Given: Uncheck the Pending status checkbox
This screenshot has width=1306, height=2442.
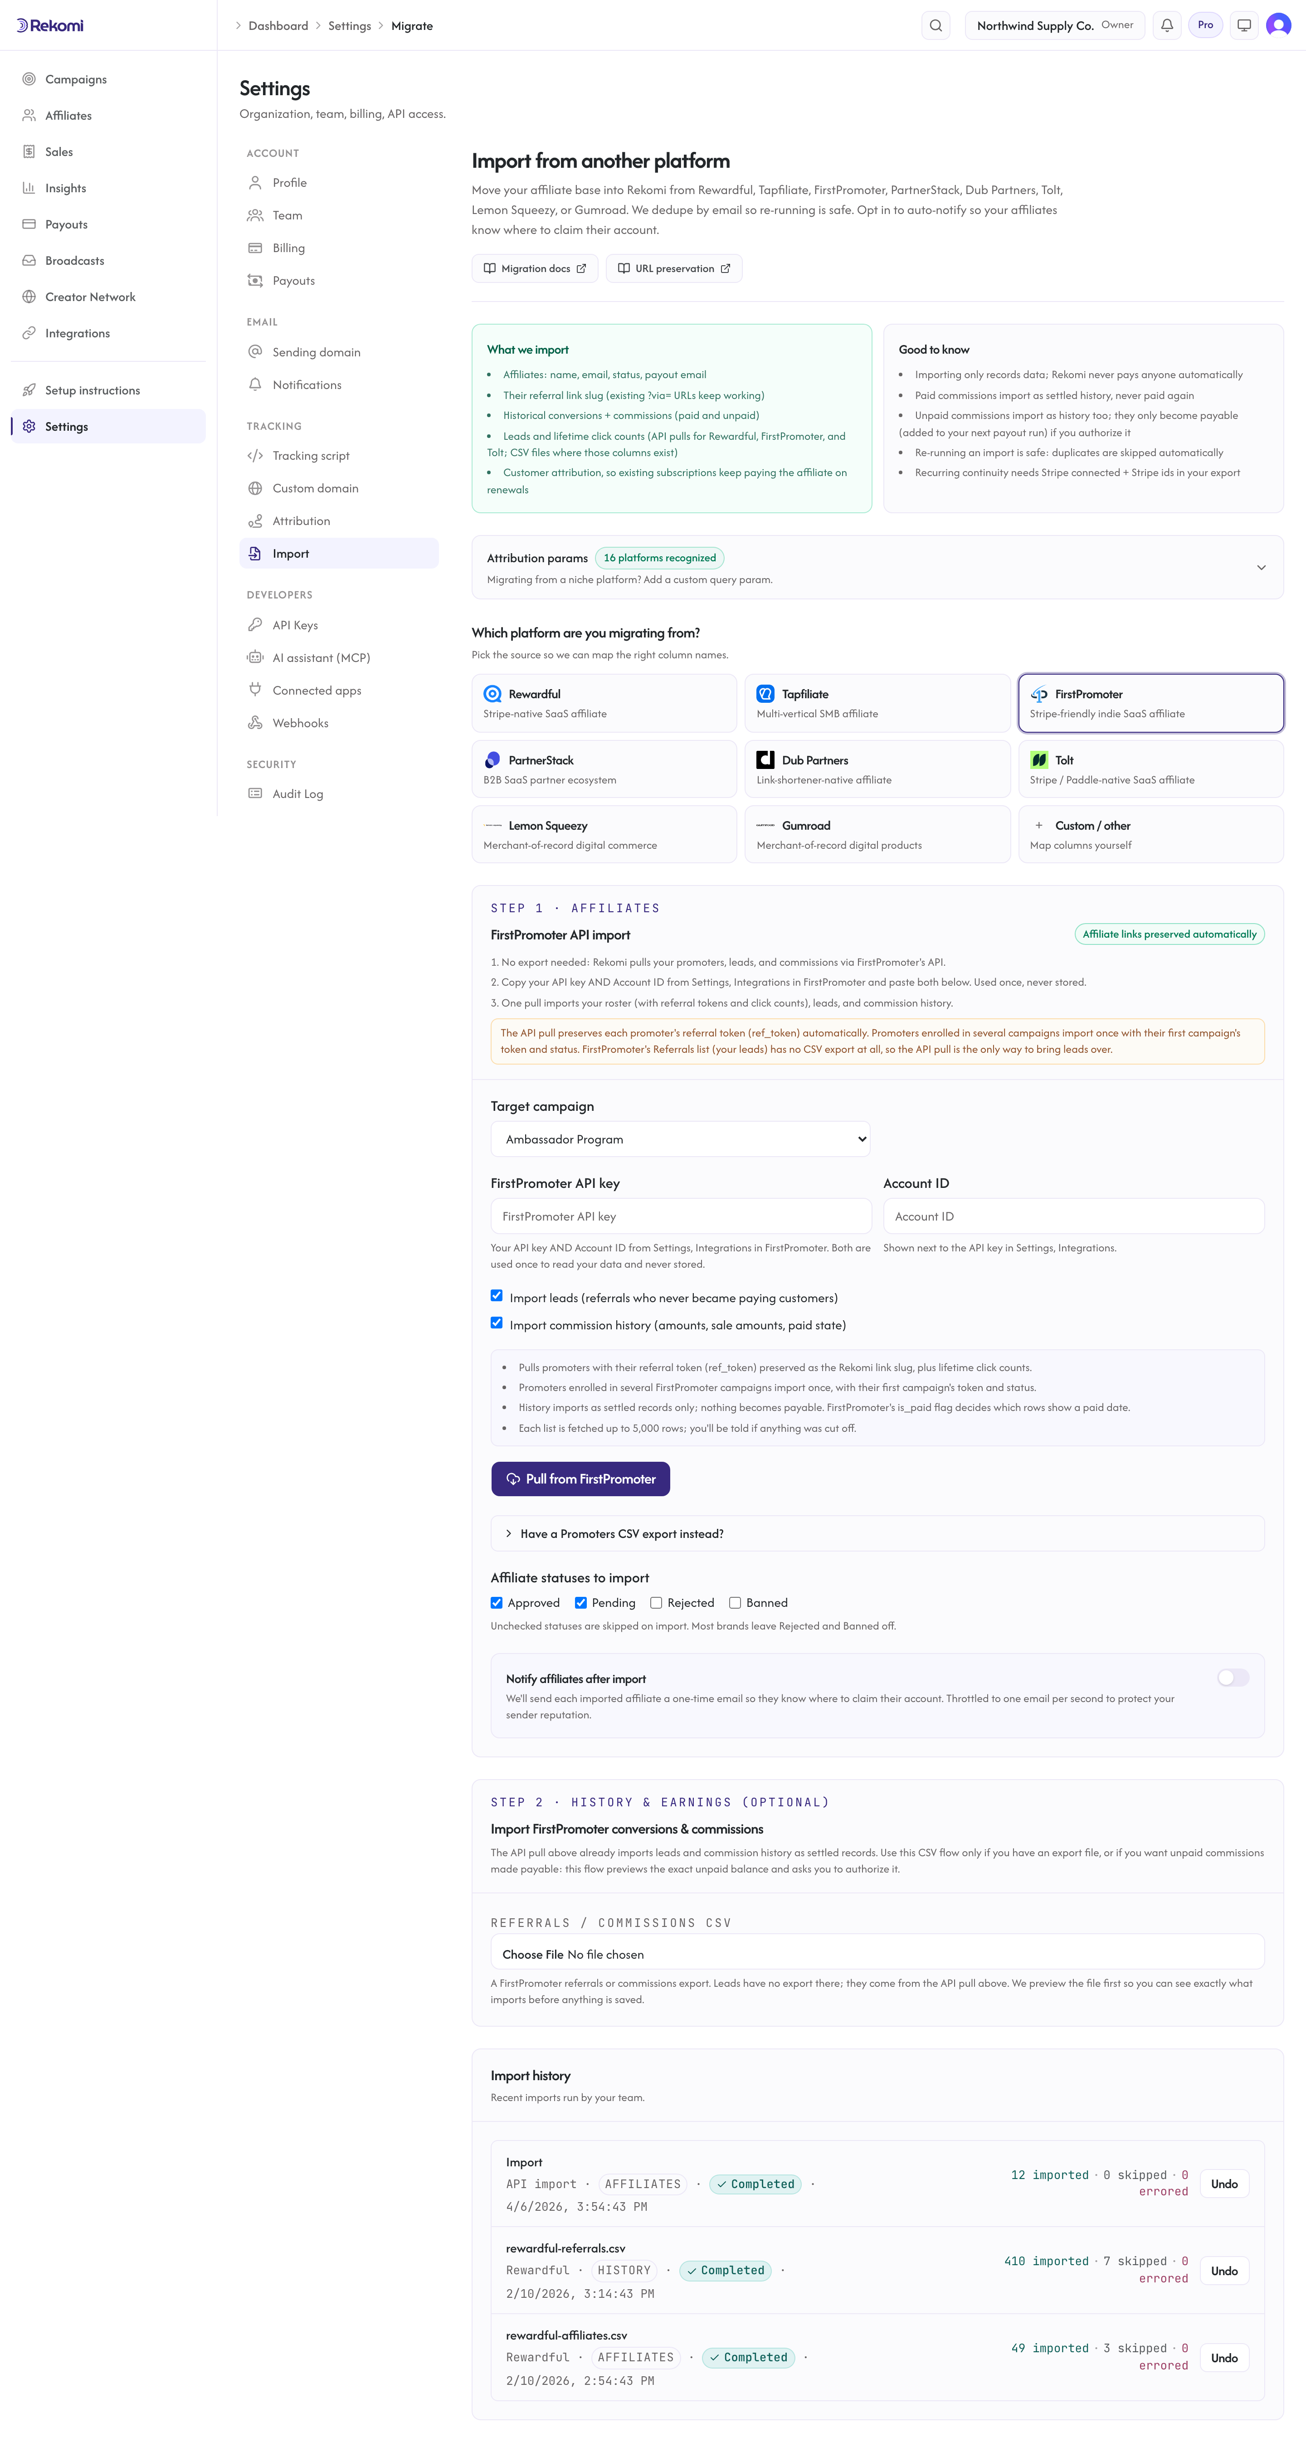Looking at the screenshot, I should pyautogui.click(x=580, y=1603).
